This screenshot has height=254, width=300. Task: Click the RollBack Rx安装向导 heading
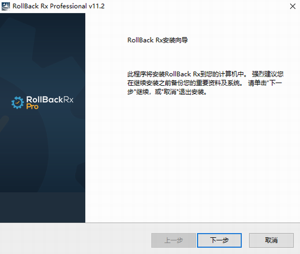coord(158,40)
